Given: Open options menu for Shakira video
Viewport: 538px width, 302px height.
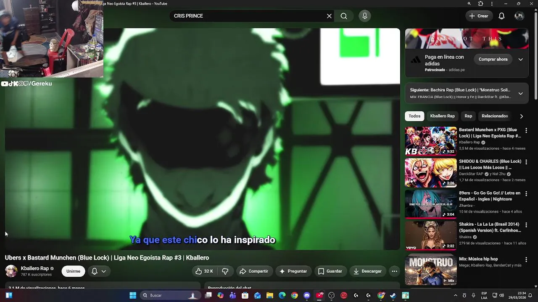Looking at the screenshot, I should point(526,225).
